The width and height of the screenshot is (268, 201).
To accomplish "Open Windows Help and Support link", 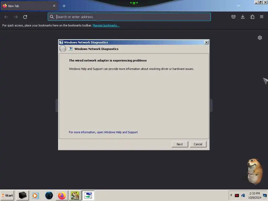I will pyautogui.click(x=103, y=132).
